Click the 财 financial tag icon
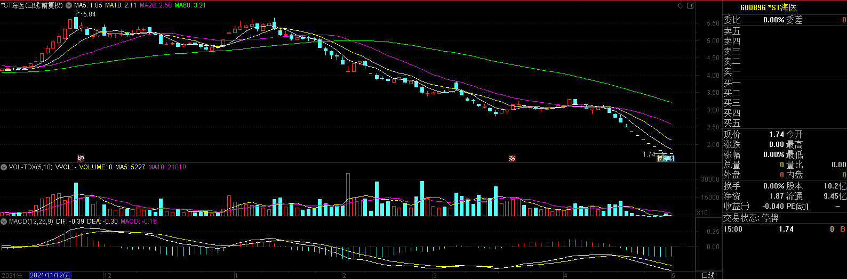The width and height of the screenshot is (847, 279). pos(672,158)
